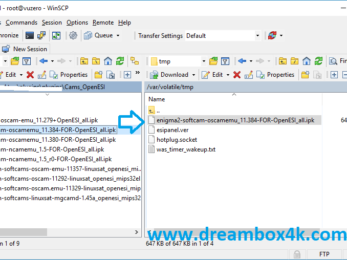Click remote delete red X icon
Screen dimensions: 347x260
237,75
